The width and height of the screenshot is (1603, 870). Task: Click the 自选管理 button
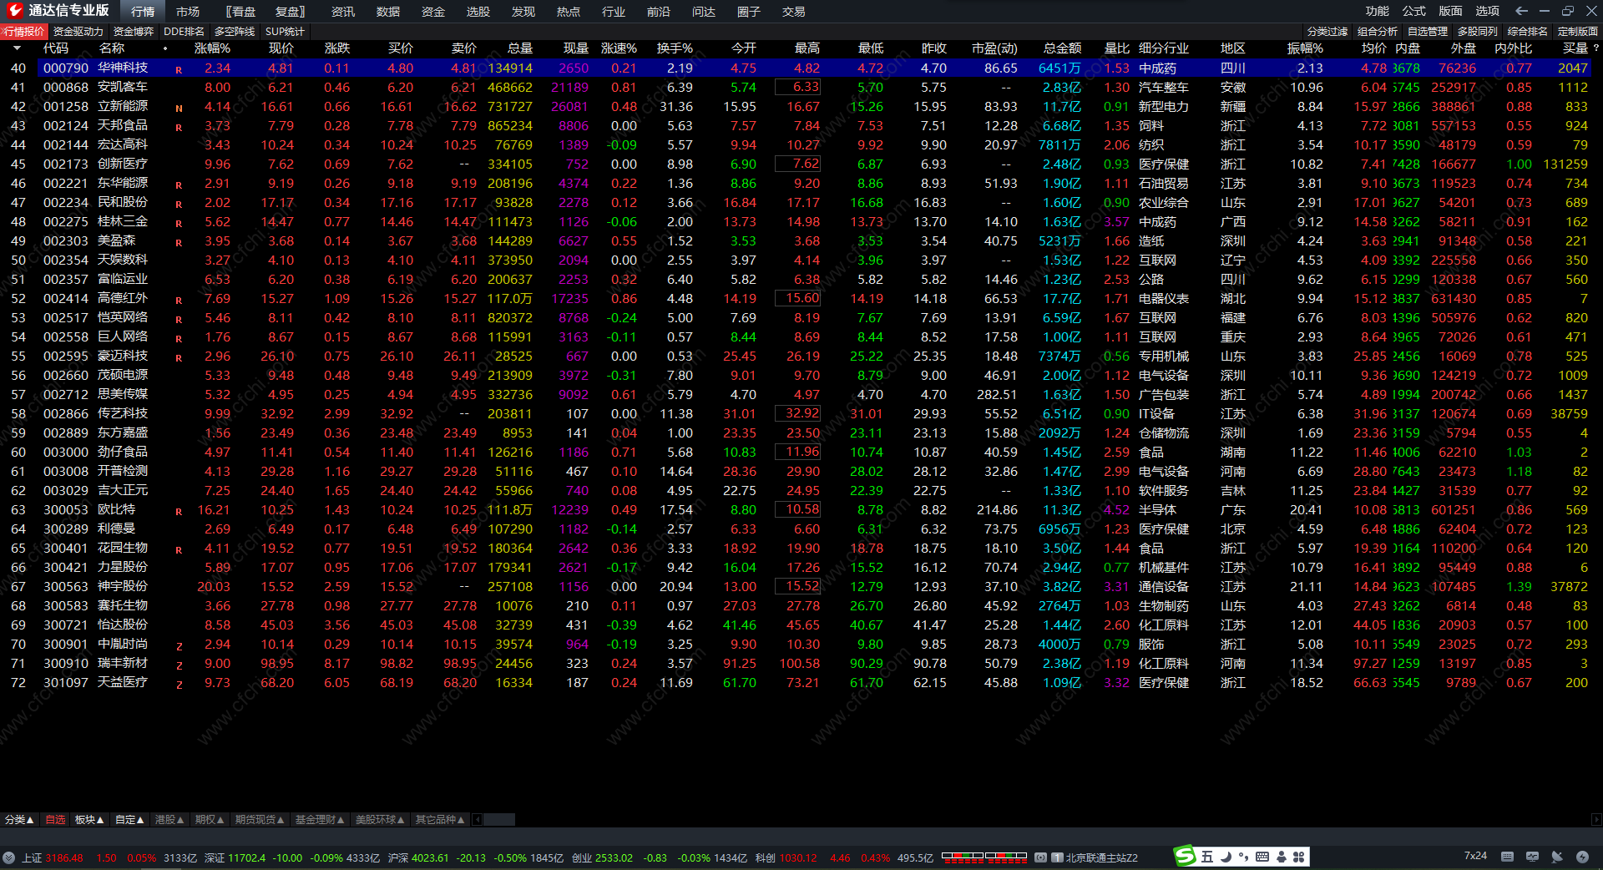pyautogui.click(x=1428, y=32)
